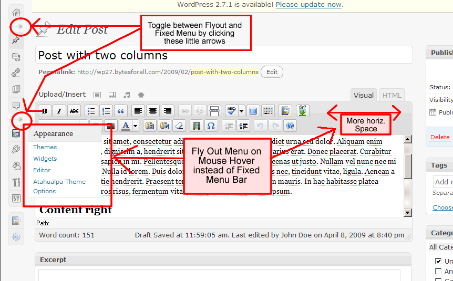Open Editor in Appearance flyout

point(42,170)
